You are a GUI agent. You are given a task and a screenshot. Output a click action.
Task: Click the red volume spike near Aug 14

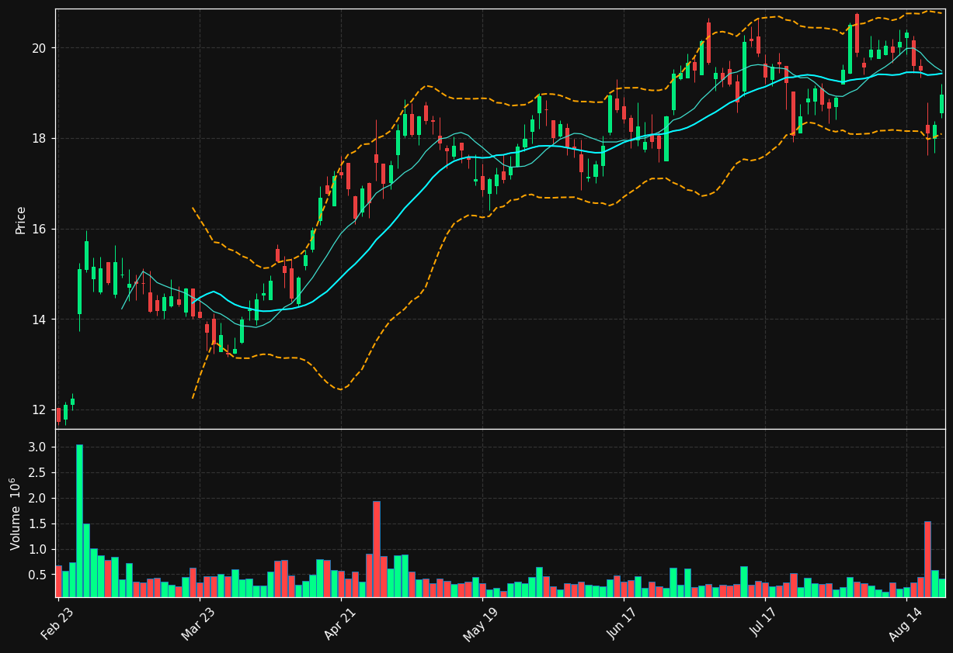click(927, 559)
